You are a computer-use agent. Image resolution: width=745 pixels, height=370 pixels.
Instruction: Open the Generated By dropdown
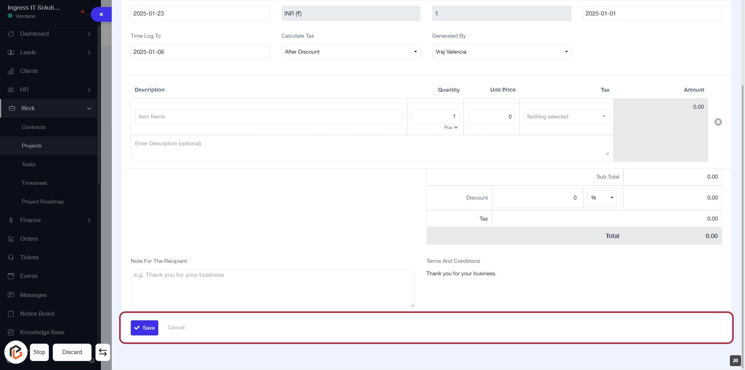[x=501, y=52]
